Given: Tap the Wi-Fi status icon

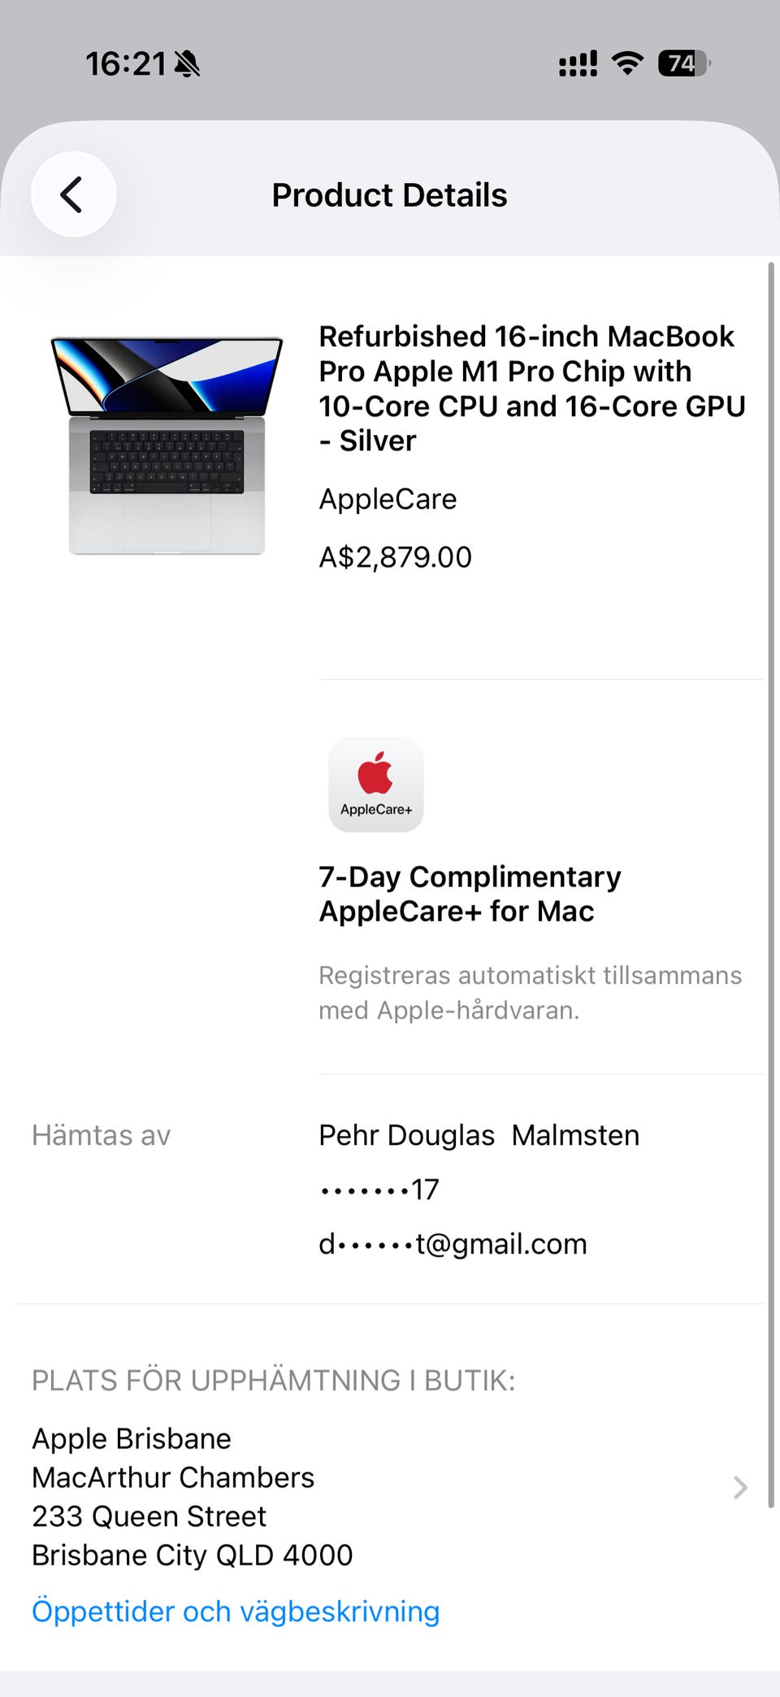Looking at the screenshot, I should pos(626,63).
